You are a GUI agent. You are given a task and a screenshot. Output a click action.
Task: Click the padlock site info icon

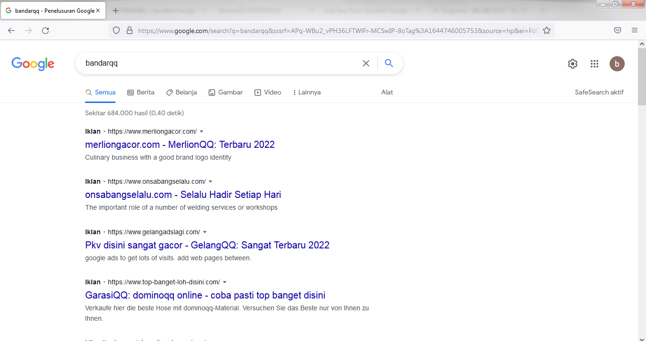[x=129, y=31]
